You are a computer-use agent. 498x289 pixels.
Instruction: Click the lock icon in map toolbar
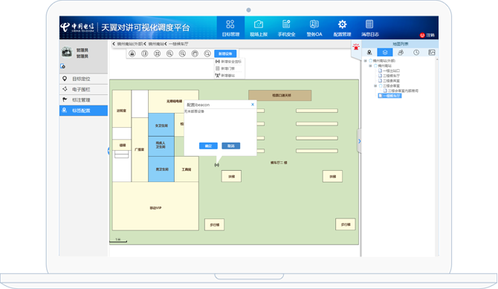[x=132, y=53]
